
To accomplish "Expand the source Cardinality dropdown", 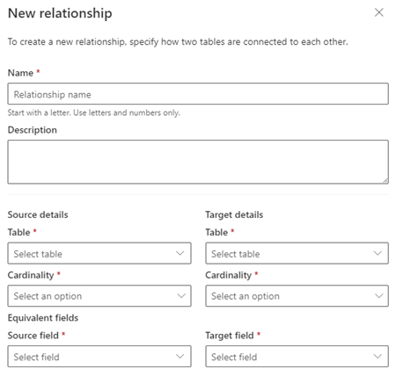I will pyautogui.click(x=99, y=296).
